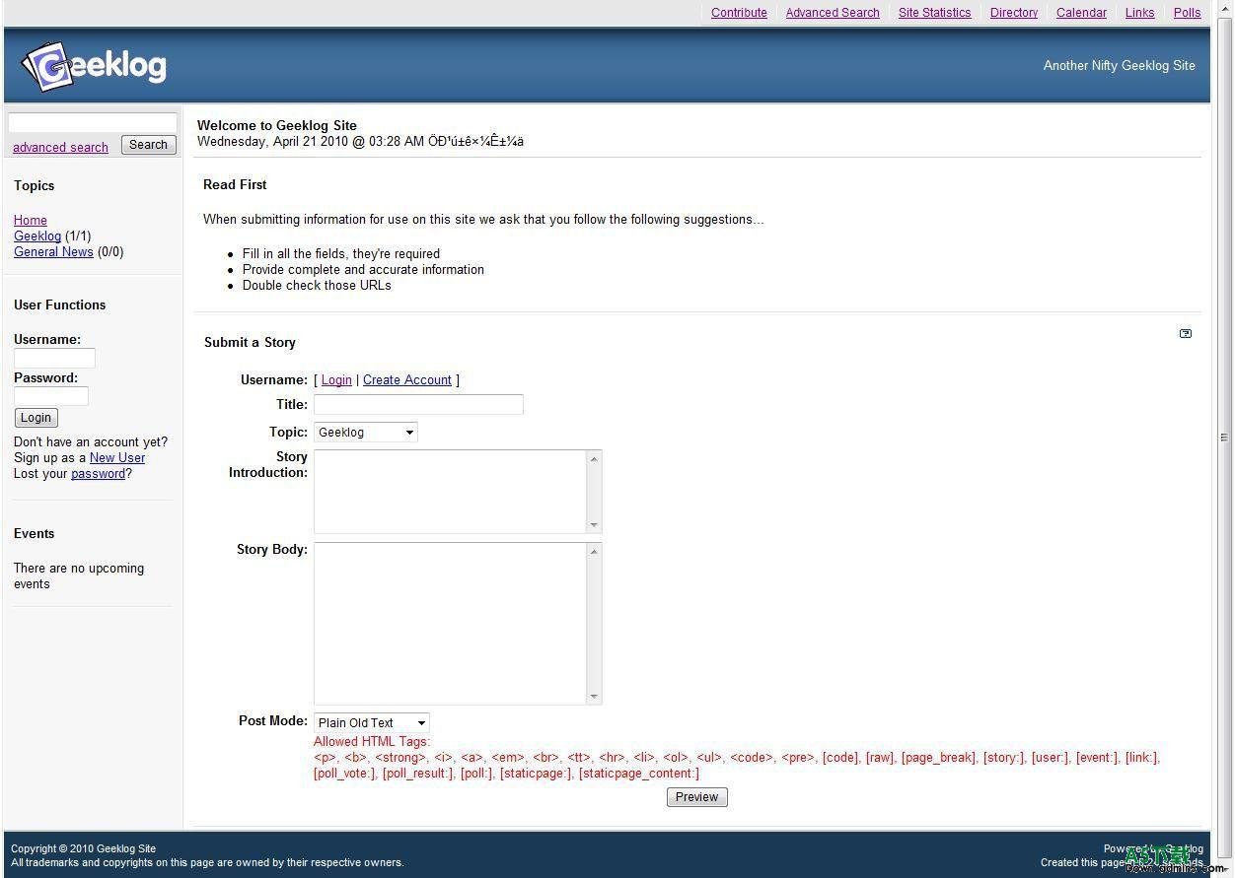Image resolution: width=1235 pixels, height=878 pixels.
Task: Click Story Body scrollbar down arrow
Action: coord(594,696)
